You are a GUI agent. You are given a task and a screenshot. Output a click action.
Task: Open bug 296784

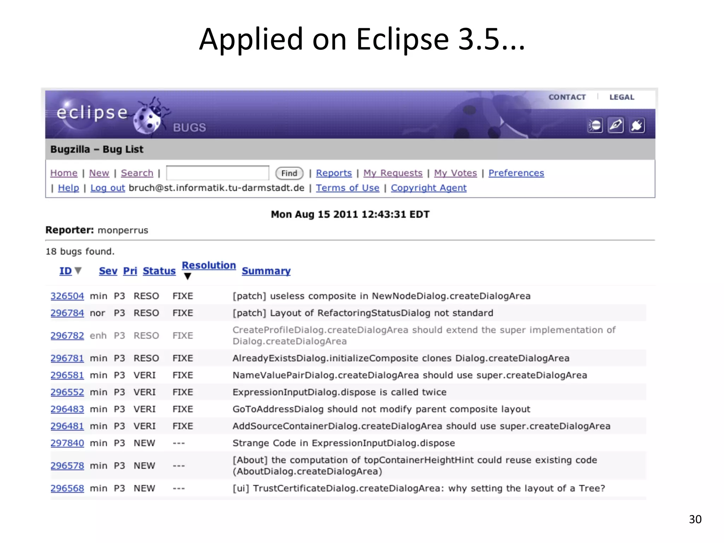(x=67, y=313)
